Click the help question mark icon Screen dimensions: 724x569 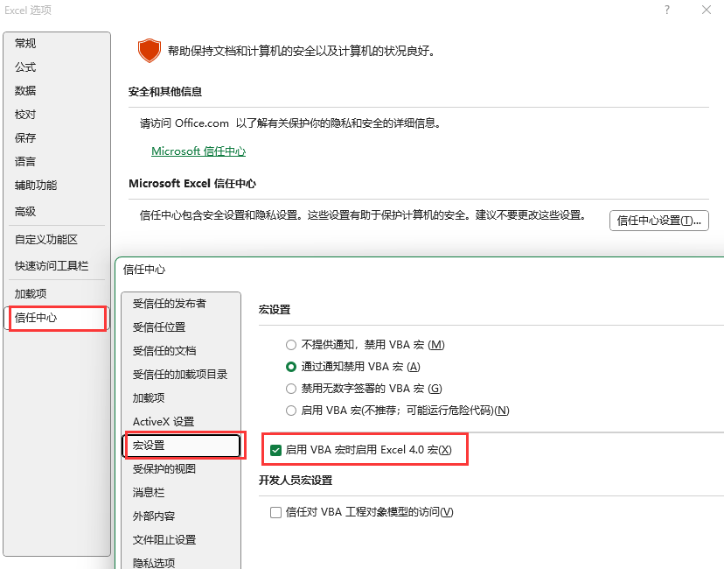666,11
